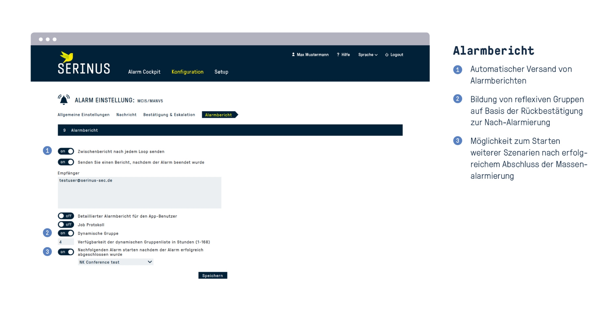This screenshot has width=594, height=334.
Task: Go to the Konfiguration menu
Action: [187, 72]
